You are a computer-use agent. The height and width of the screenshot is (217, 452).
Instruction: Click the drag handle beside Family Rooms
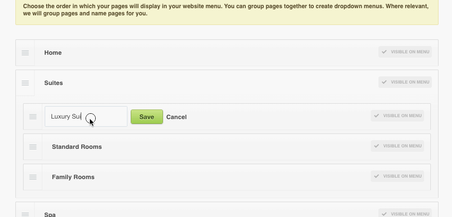coord(33,177)
